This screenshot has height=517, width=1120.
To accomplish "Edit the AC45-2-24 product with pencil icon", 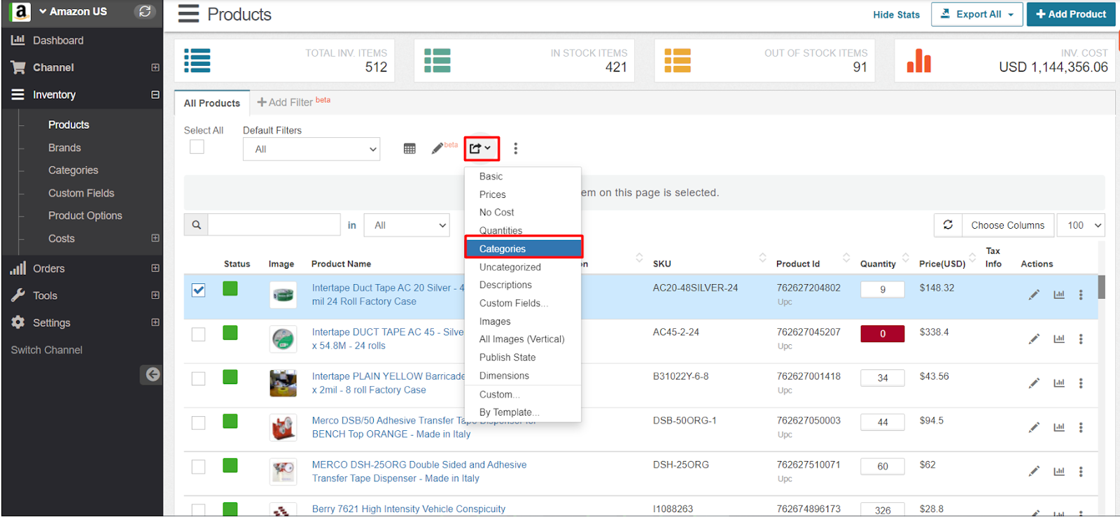I will click(x=1034, y=339).
